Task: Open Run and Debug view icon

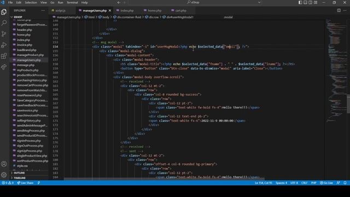Action: coord(4,45)
